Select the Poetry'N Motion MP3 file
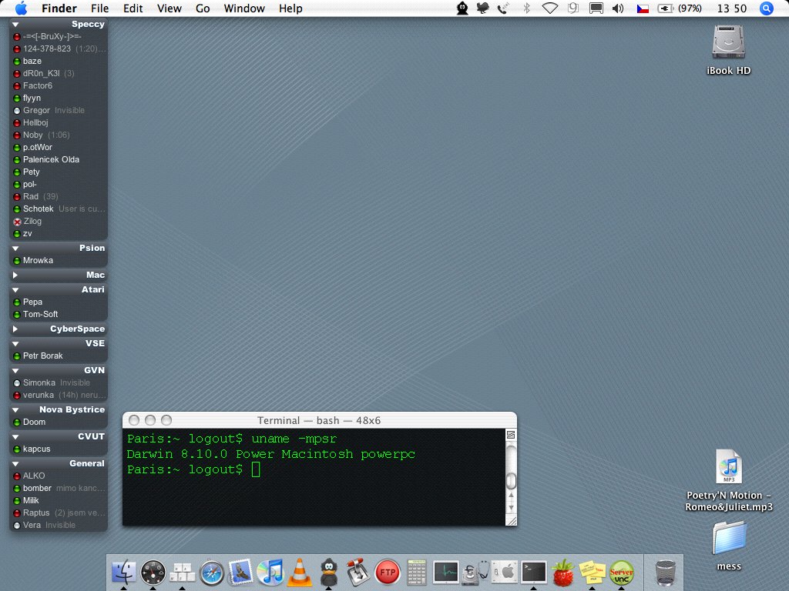 [728, 467]
